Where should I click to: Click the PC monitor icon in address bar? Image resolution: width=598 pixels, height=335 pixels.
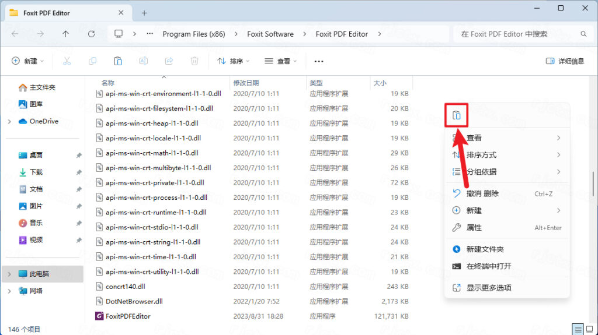click(x=119, y=34)
